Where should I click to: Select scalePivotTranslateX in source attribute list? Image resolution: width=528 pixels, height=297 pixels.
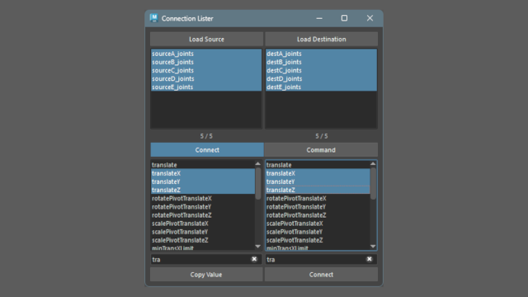[x=203, y=224]
